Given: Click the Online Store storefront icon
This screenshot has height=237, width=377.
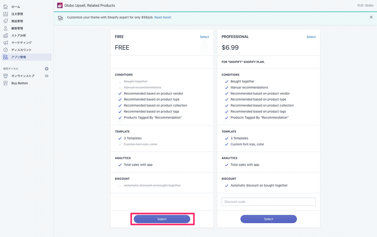Looking at the screenshot, I should tap(5, 76).
